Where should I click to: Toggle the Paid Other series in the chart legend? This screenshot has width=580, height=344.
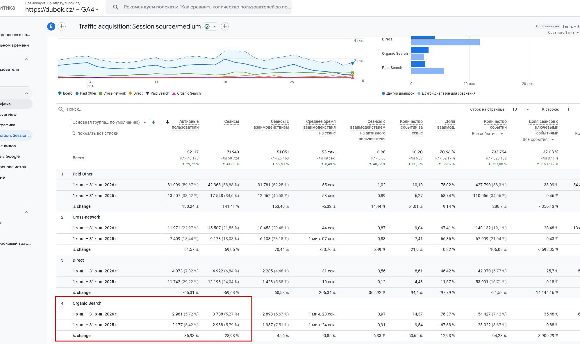pos(86,93)
